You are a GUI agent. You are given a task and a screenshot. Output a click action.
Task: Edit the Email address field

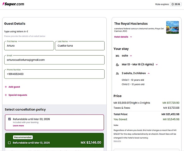coord(54,60)
